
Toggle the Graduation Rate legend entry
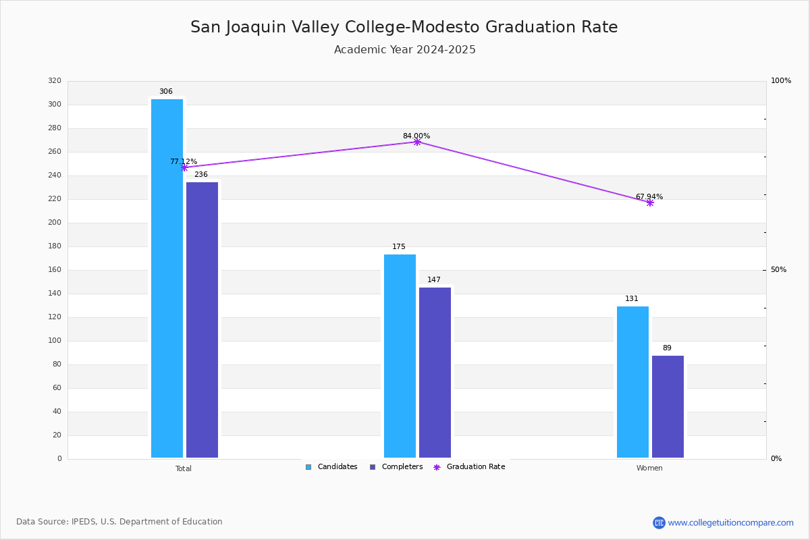pyautogui.click(x=469, y=467)
